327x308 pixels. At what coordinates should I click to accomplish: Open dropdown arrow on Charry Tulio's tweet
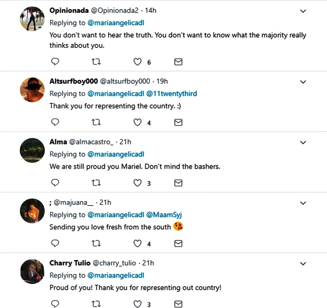pos(303,264)
